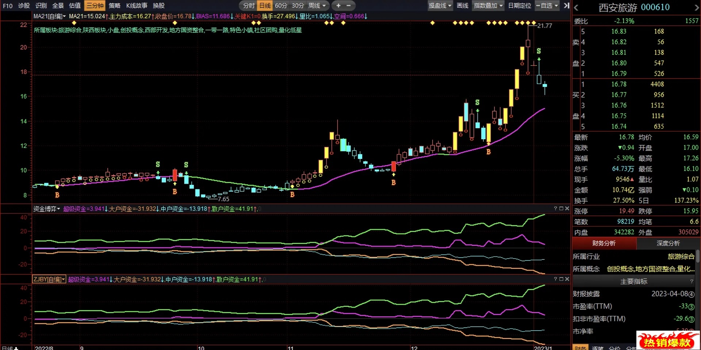Open the 指数叠加 dropdown menu
Screen dimensions: 701x350
488,5
